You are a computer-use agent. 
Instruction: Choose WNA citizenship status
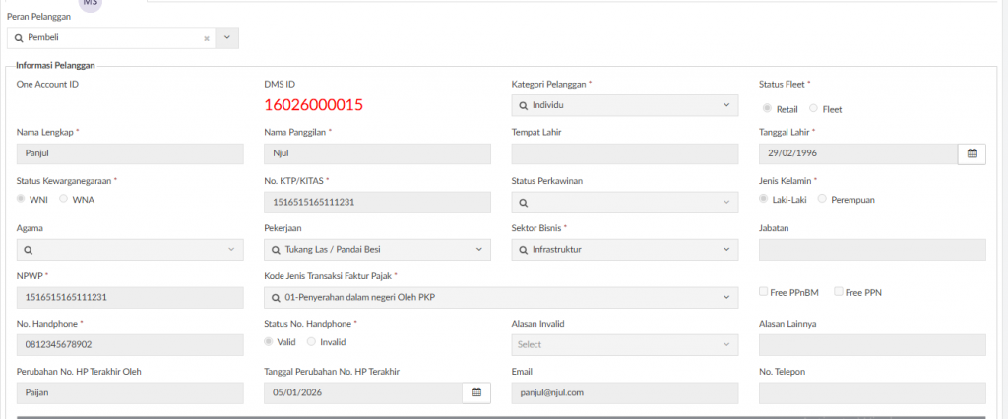pos(64,199)
